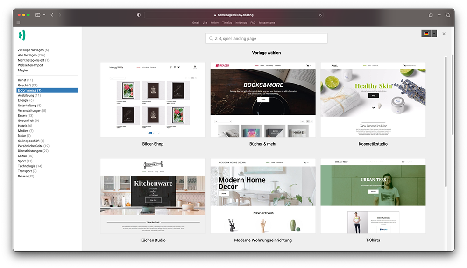Image resolution: width=467 pixels, height=268 pixels.
Task: Choose the Kosmetikstudio template thumbnail
Action: [x=373, y=100]
